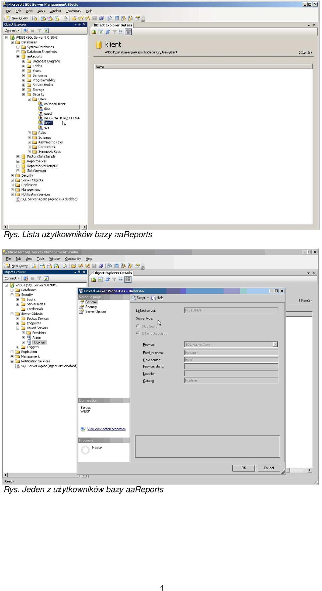This screenshot has width=322, height=591.
Task: Click the Script icon in Linked Server Properties
Action: point(133,298)
